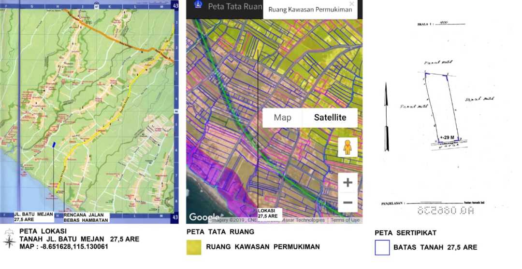Click the +-29 M measurement label
The width and height of the screenshot is (522, 269).
click(447, 137)
